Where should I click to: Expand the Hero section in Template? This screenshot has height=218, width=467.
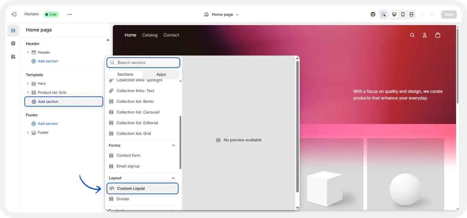(28, 84)
